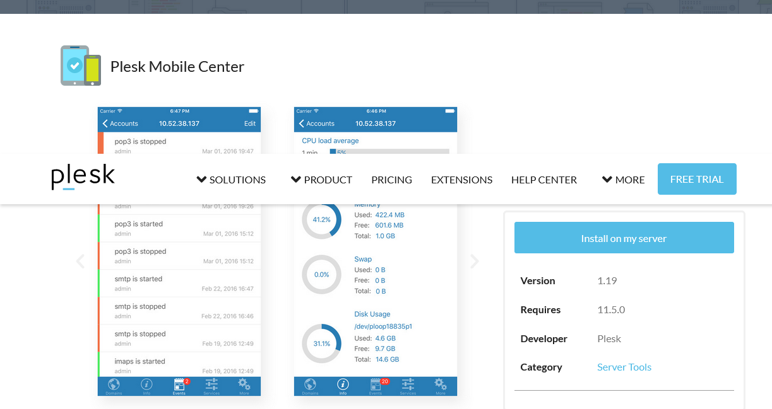Click Domains globe icon in Events screenshot
Viewport: 772px width, 409px height.
[114, 386]
